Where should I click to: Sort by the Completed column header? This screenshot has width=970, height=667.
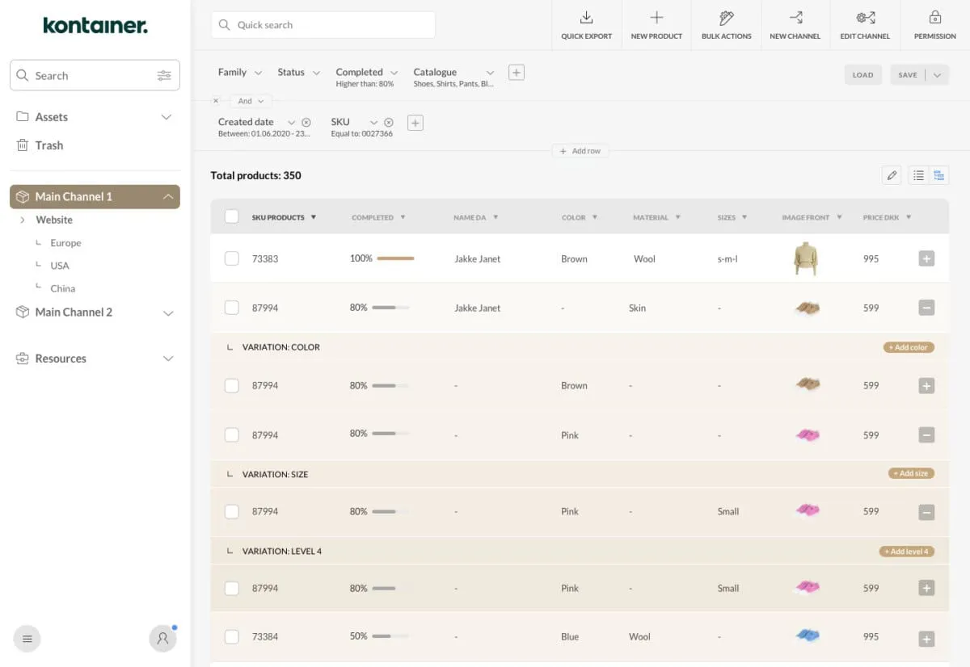click(378, 217)
